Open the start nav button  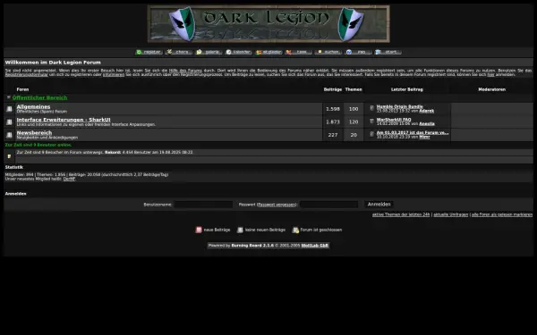coord(388,52)
